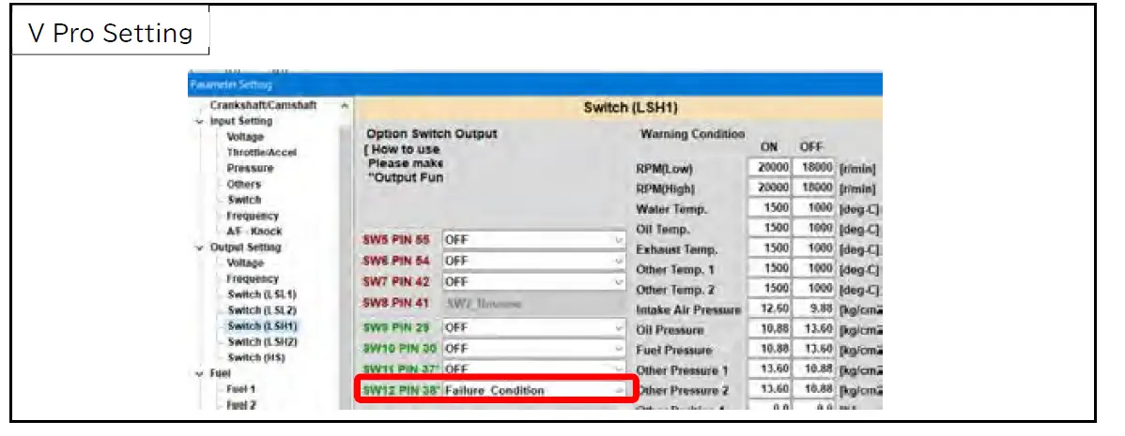
Task: Open Voltage under Output Setting
Action: tap(245, 263)
